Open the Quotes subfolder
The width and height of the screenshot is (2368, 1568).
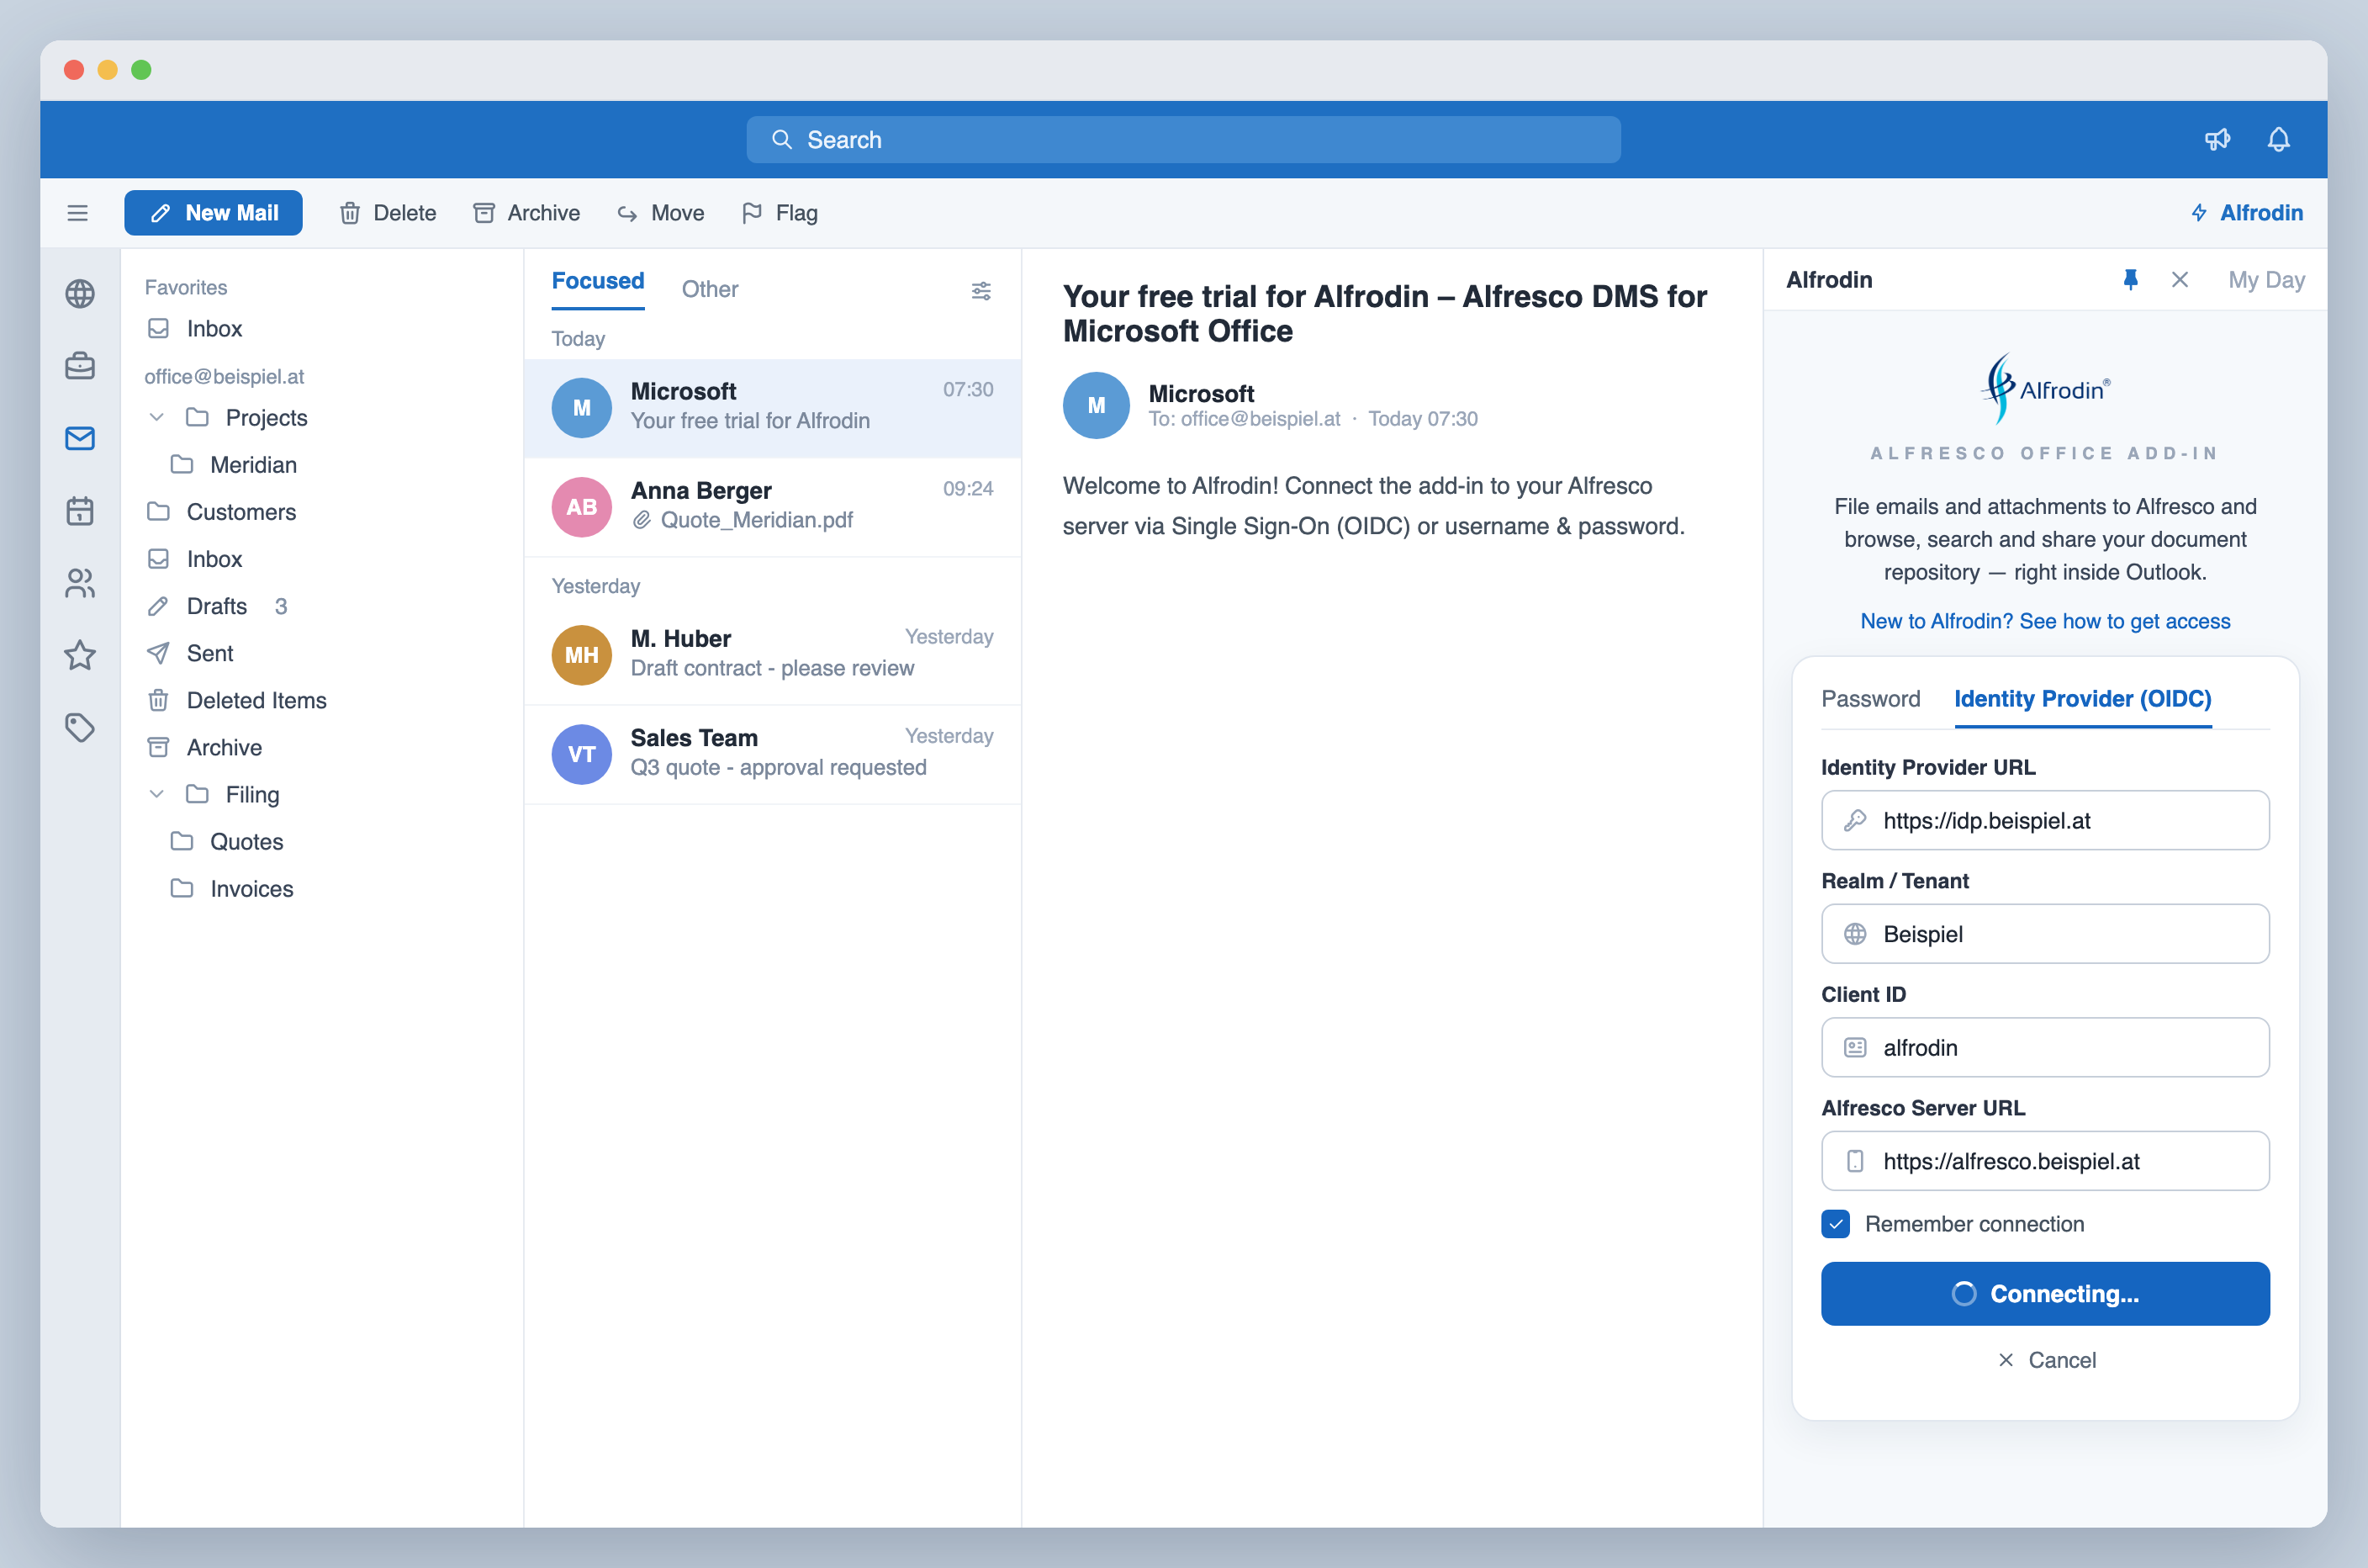pos(322,842)
